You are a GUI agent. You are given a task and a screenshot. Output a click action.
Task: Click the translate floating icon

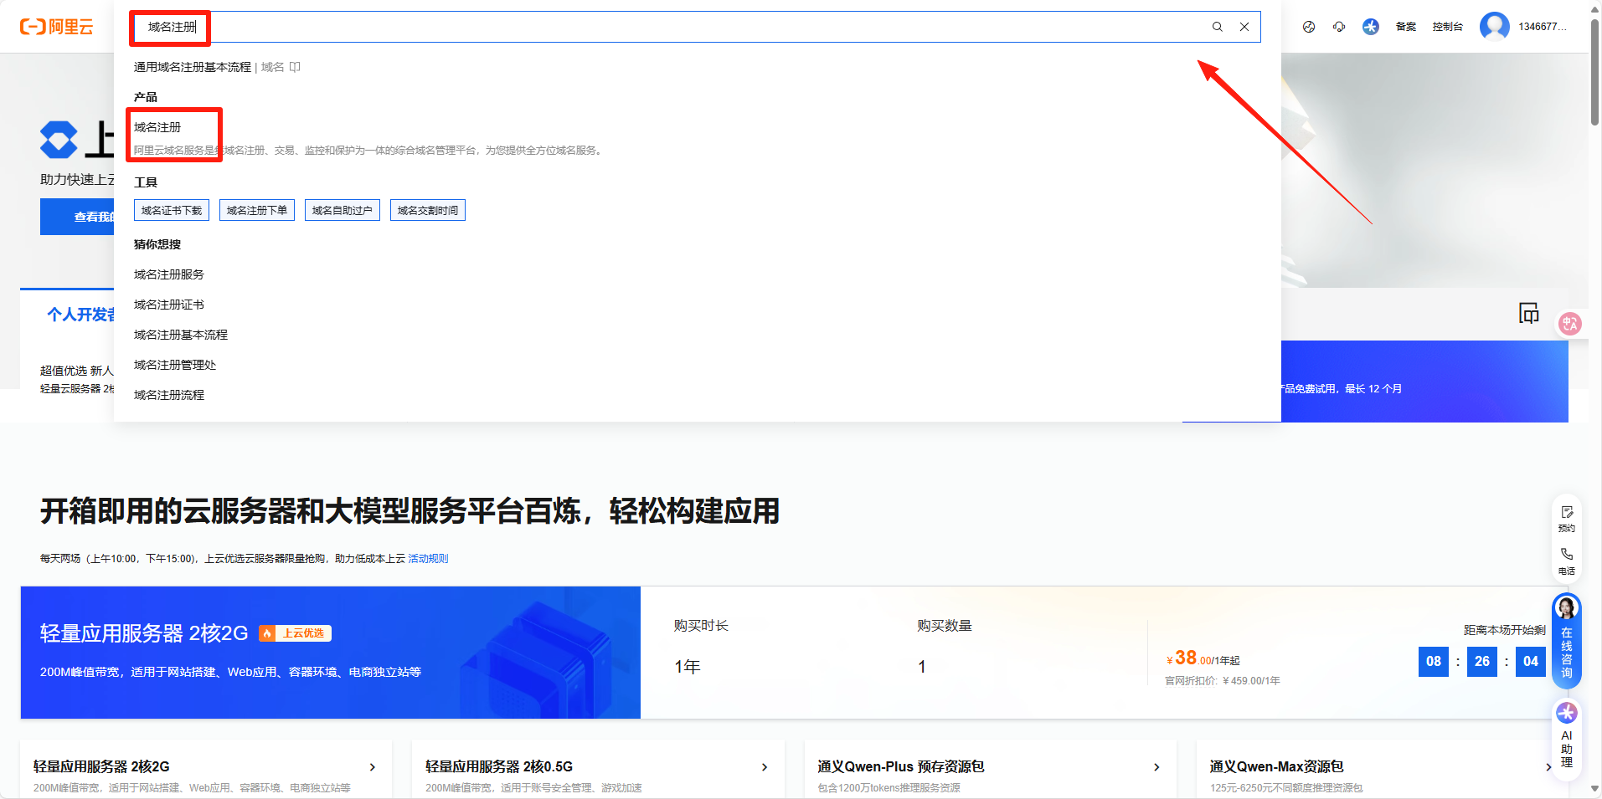[1570, 324]
